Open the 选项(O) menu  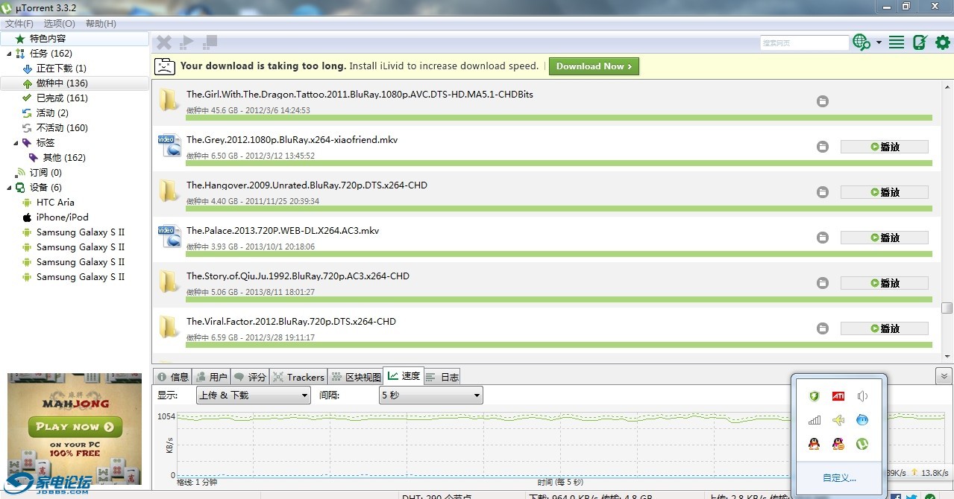tap(59, 24)
